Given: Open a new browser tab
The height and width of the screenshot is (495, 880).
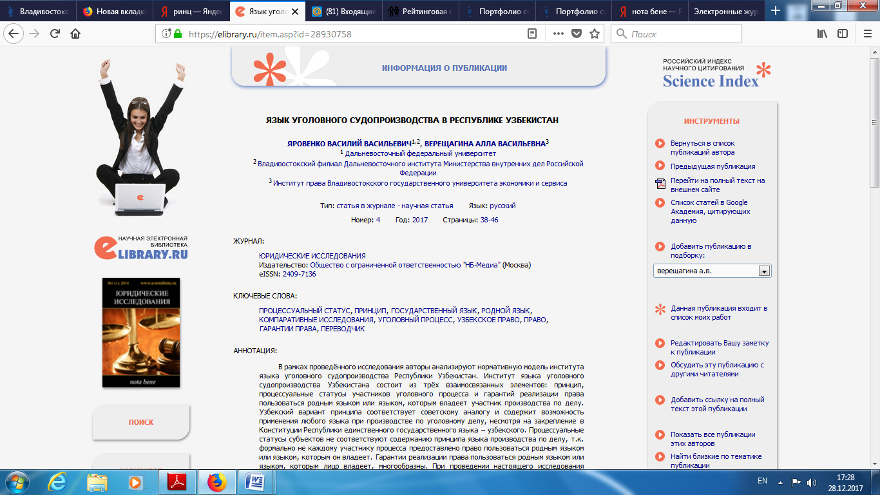Looking at the screenshot, I should pyautogui.click(x=776, y=11).
